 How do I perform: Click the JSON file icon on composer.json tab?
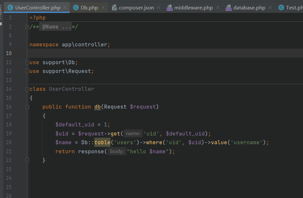pyautogui.click(x=114, y=8)
